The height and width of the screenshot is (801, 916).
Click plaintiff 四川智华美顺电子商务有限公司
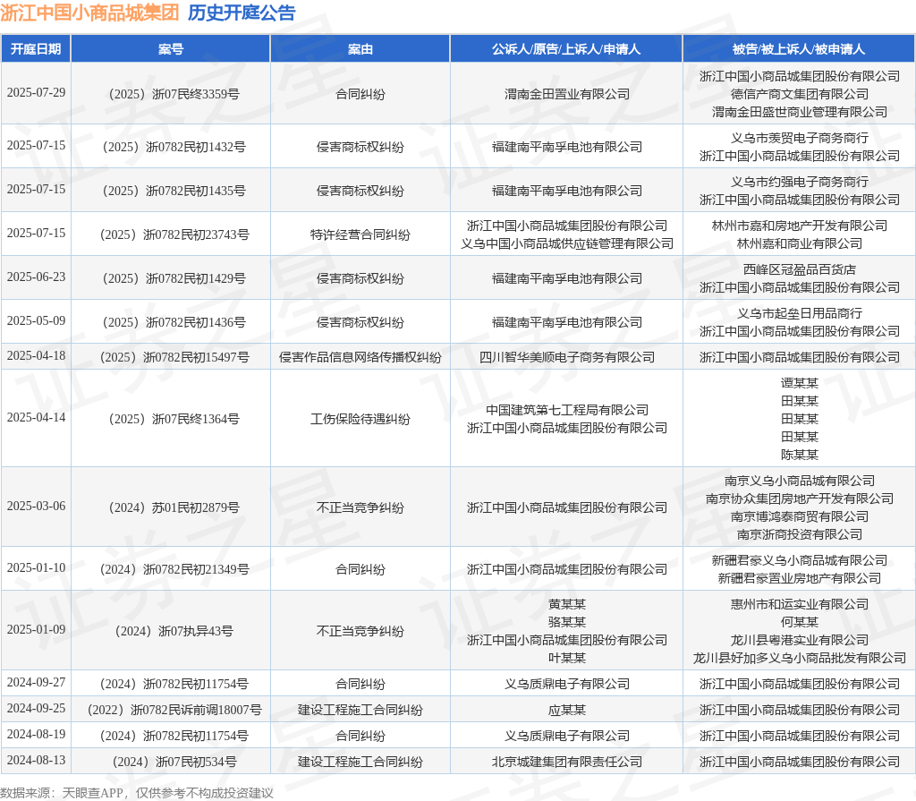566,357
